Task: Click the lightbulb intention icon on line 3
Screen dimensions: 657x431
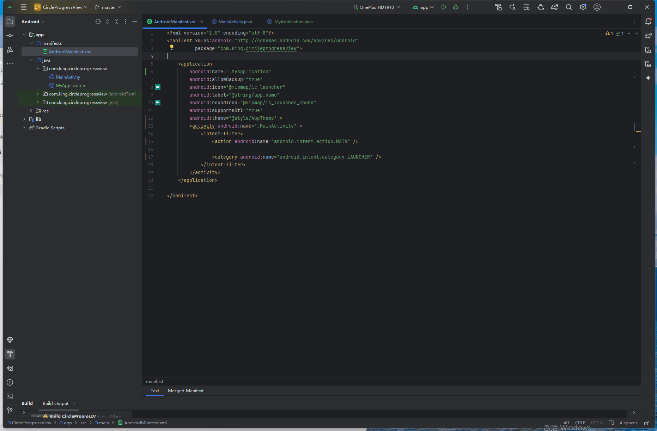Action: click(172, 47)
